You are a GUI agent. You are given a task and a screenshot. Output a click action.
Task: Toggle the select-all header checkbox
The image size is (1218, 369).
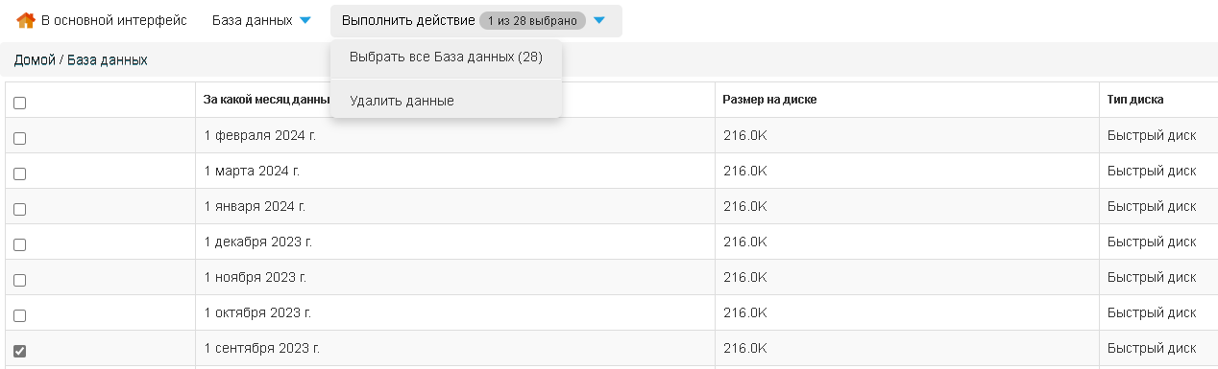[19, 103]
